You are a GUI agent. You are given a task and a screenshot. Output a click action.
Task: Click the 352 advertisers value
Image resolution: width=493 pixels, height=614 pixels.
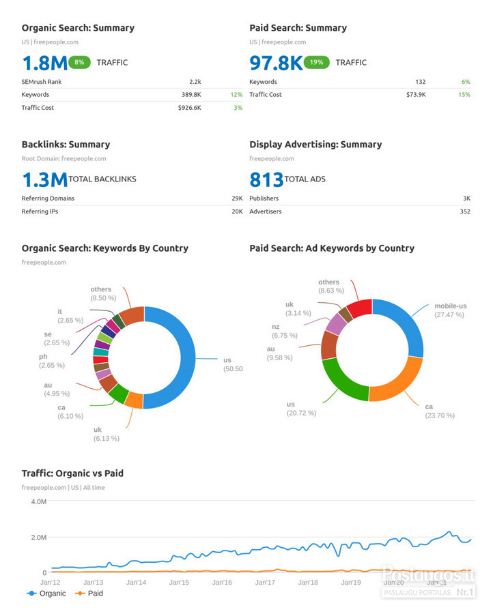465,211
